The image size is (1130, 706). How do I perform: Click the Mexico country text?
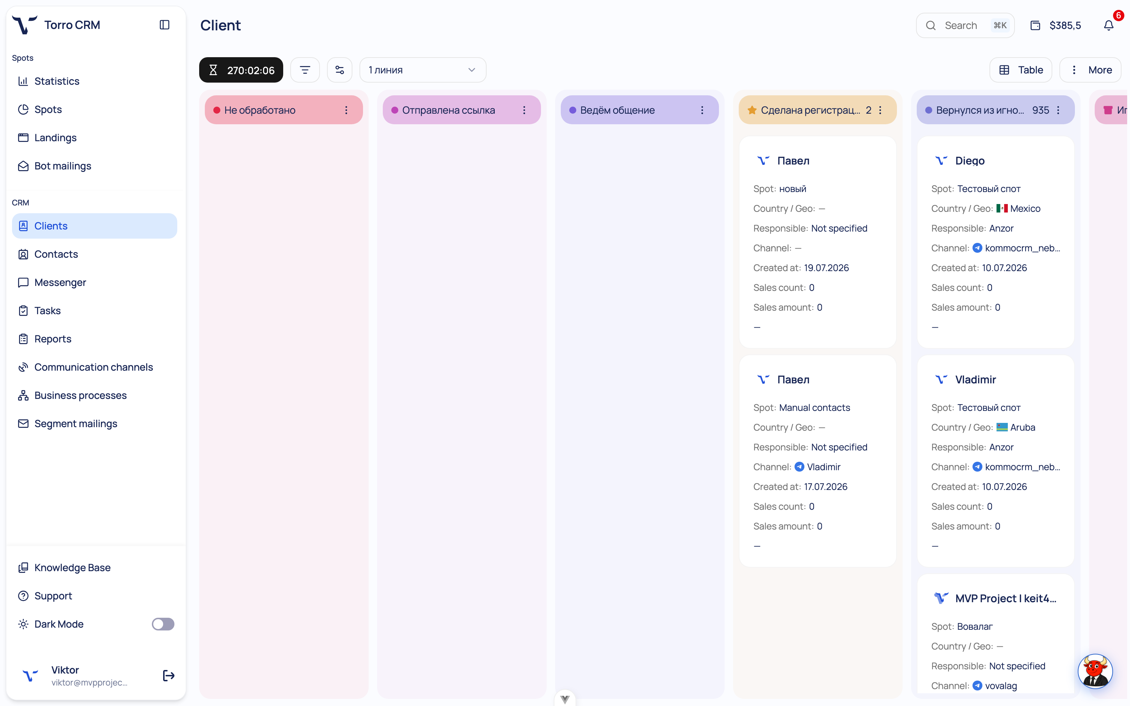[x=1025, y=209]
